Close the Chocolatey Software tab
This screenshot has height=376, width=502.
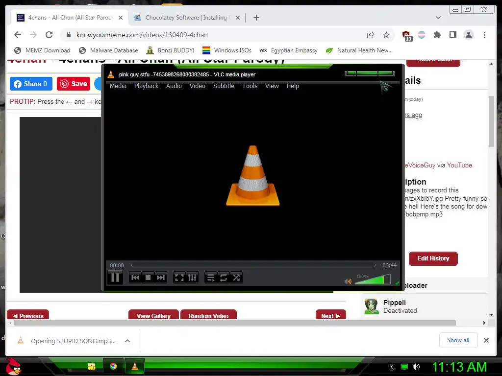(x=238, y=18)
